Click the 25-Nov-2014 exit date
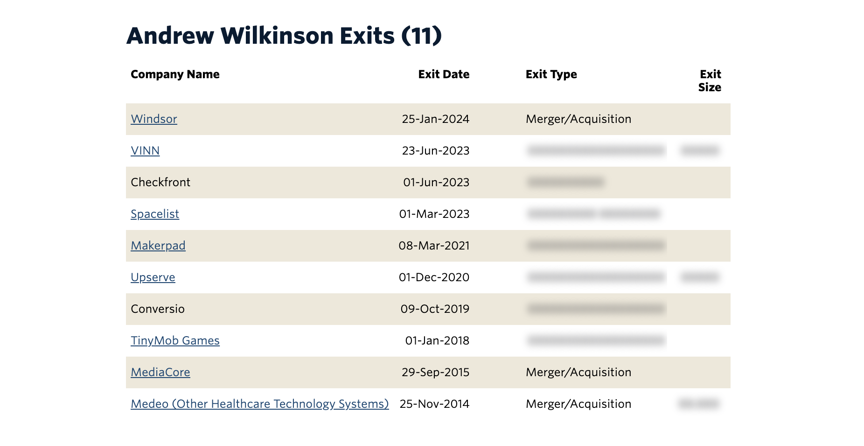864x446 pixels. tap(434, 404)
